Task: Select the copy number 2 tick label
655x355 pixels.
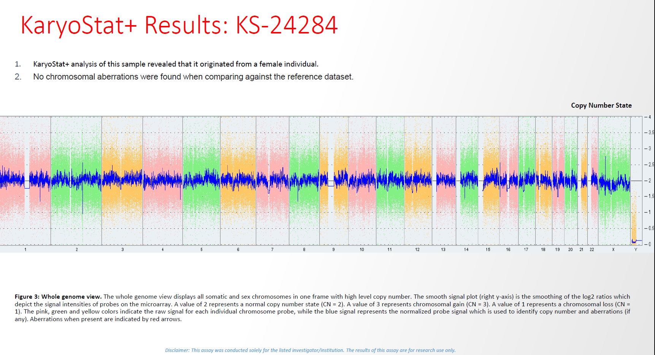Action: (x=650, y=181)
